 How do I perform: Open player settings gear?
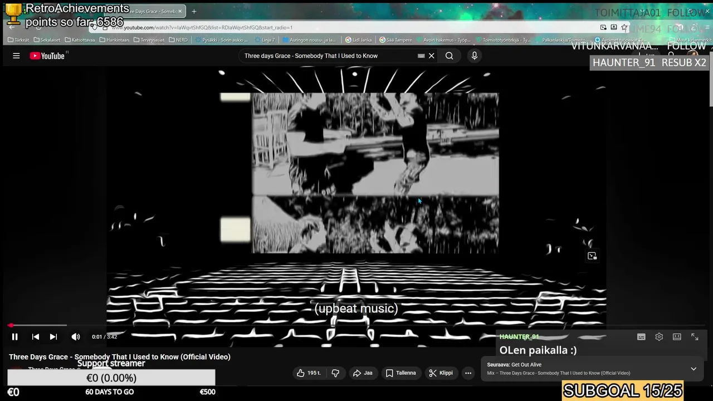pyautogui.click(x=659, y=336)
